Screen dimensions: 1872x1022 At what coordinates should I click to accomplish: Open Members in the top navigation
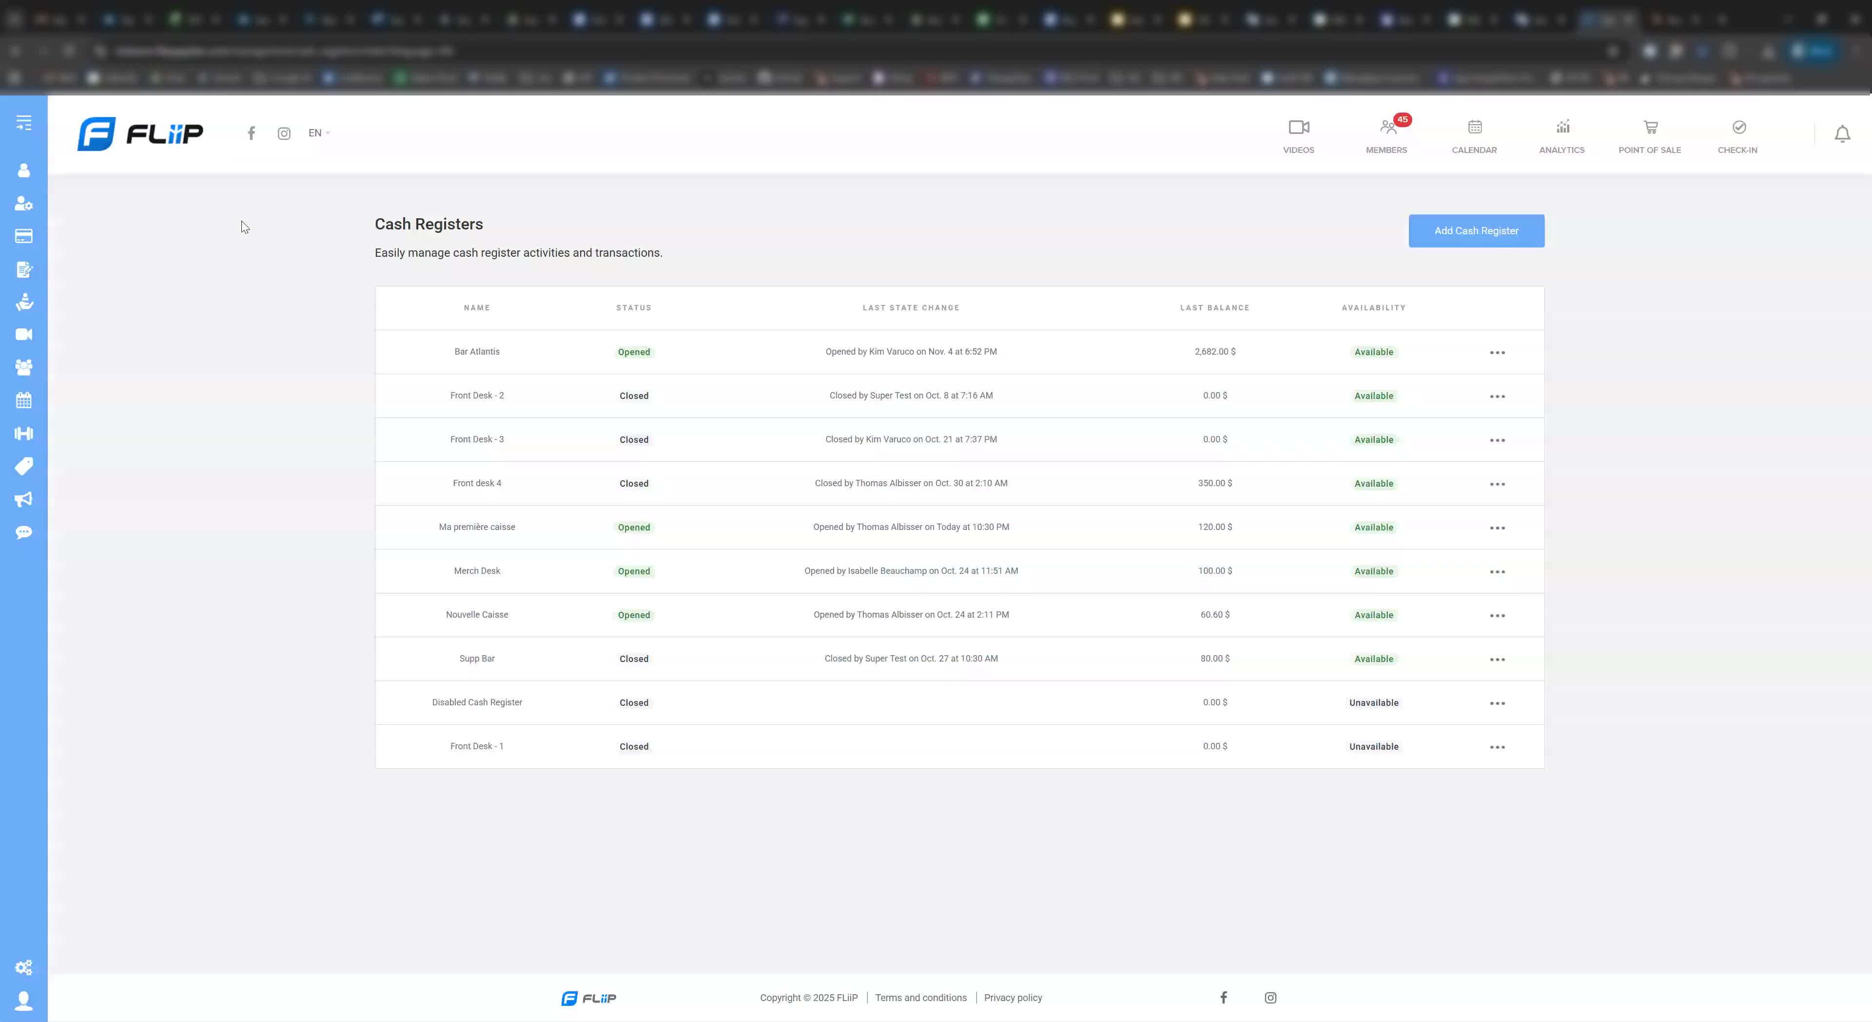coord(1386,136)
